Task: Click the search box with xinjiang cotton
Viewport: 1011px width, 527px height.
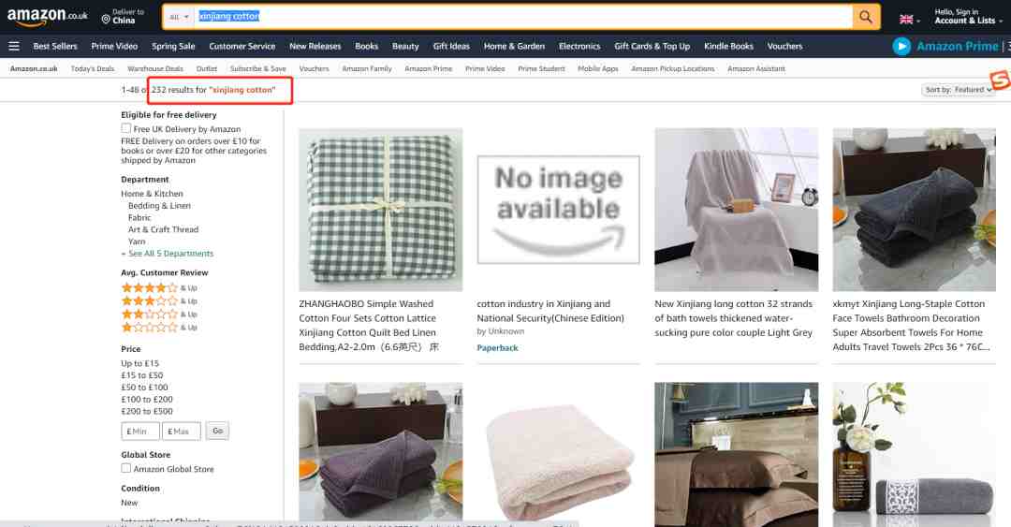Action: [522, 17]
